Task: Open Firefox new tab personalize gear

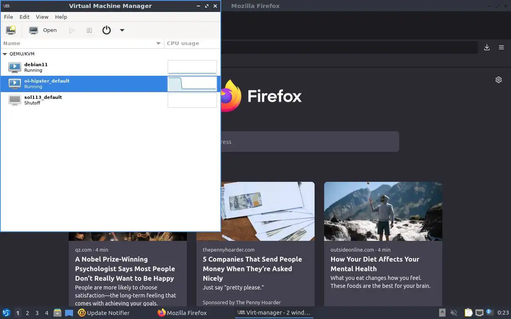Action: point(499,80)
